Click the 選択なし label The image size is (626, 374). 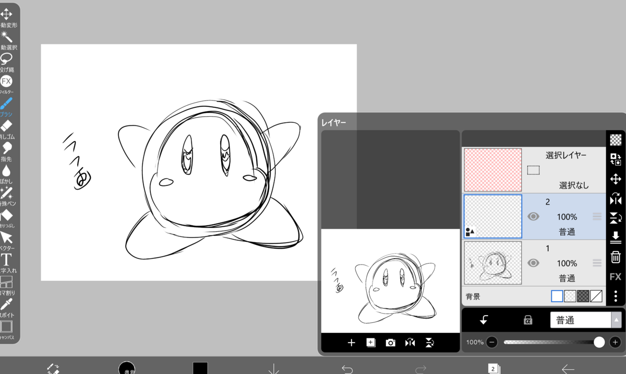573,185
